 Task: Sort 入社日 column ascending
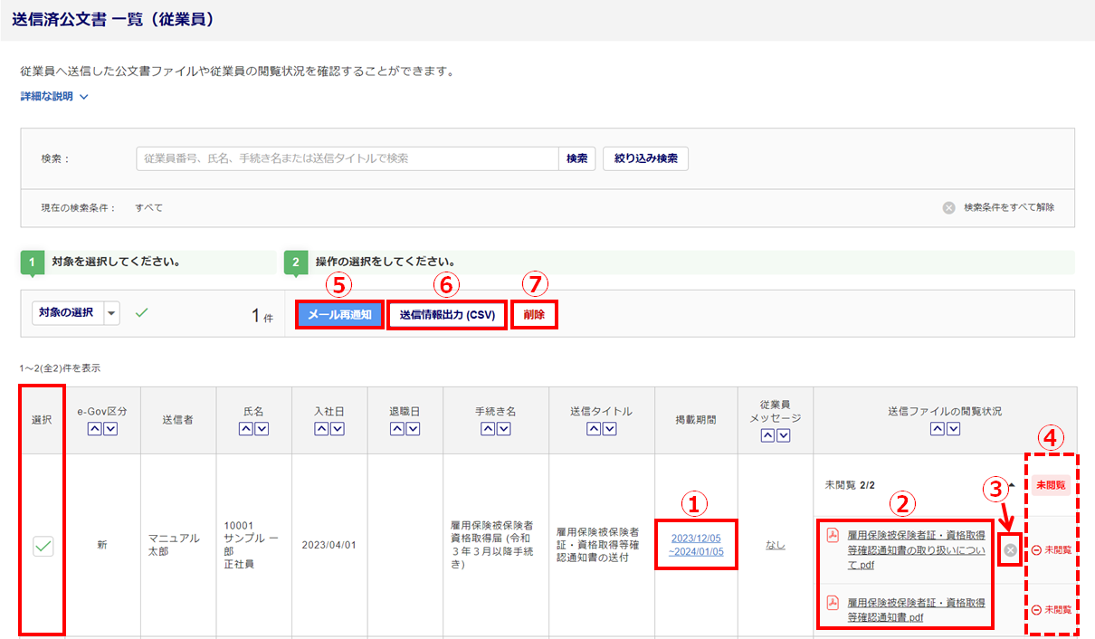pyautogui.click(x=322, y=429)
